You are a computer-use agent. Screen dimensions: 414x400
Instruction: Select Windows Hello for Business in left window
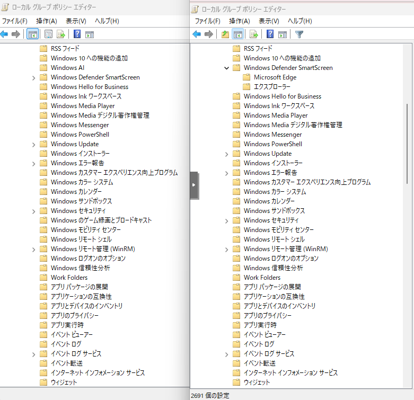(x=90, y=87)
